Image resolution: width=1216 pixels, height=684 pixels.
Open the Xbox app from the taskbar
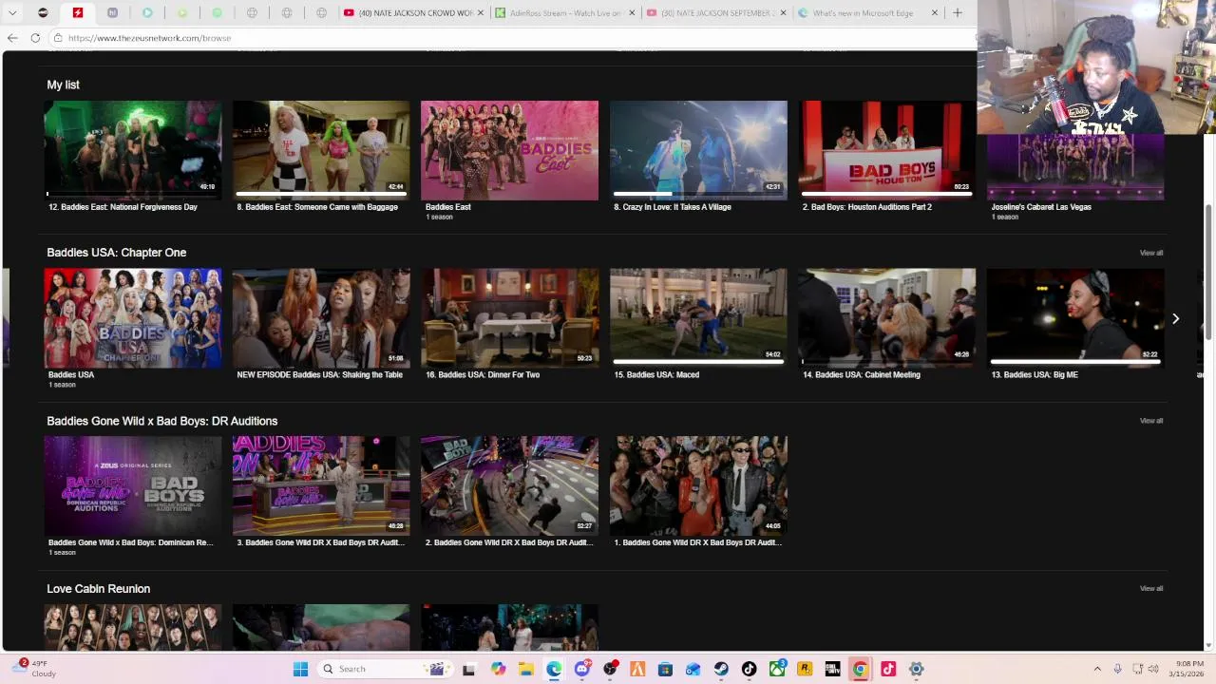pyautogui.click(x=777, y=669)
